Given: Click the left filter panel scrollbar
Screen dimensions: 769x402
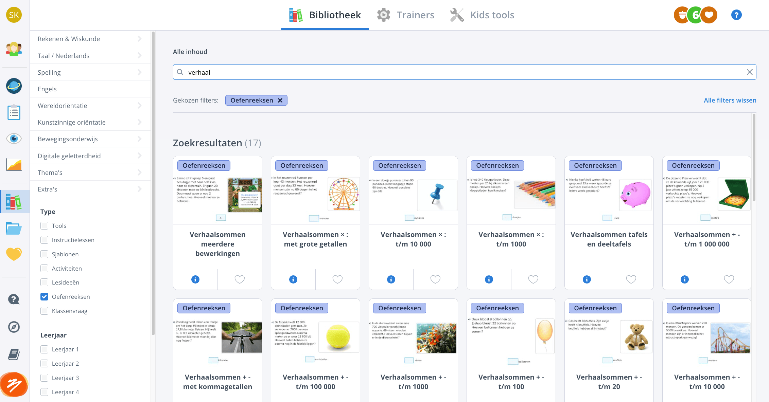Looking at the screenshot, I should [x=153, y=183].
